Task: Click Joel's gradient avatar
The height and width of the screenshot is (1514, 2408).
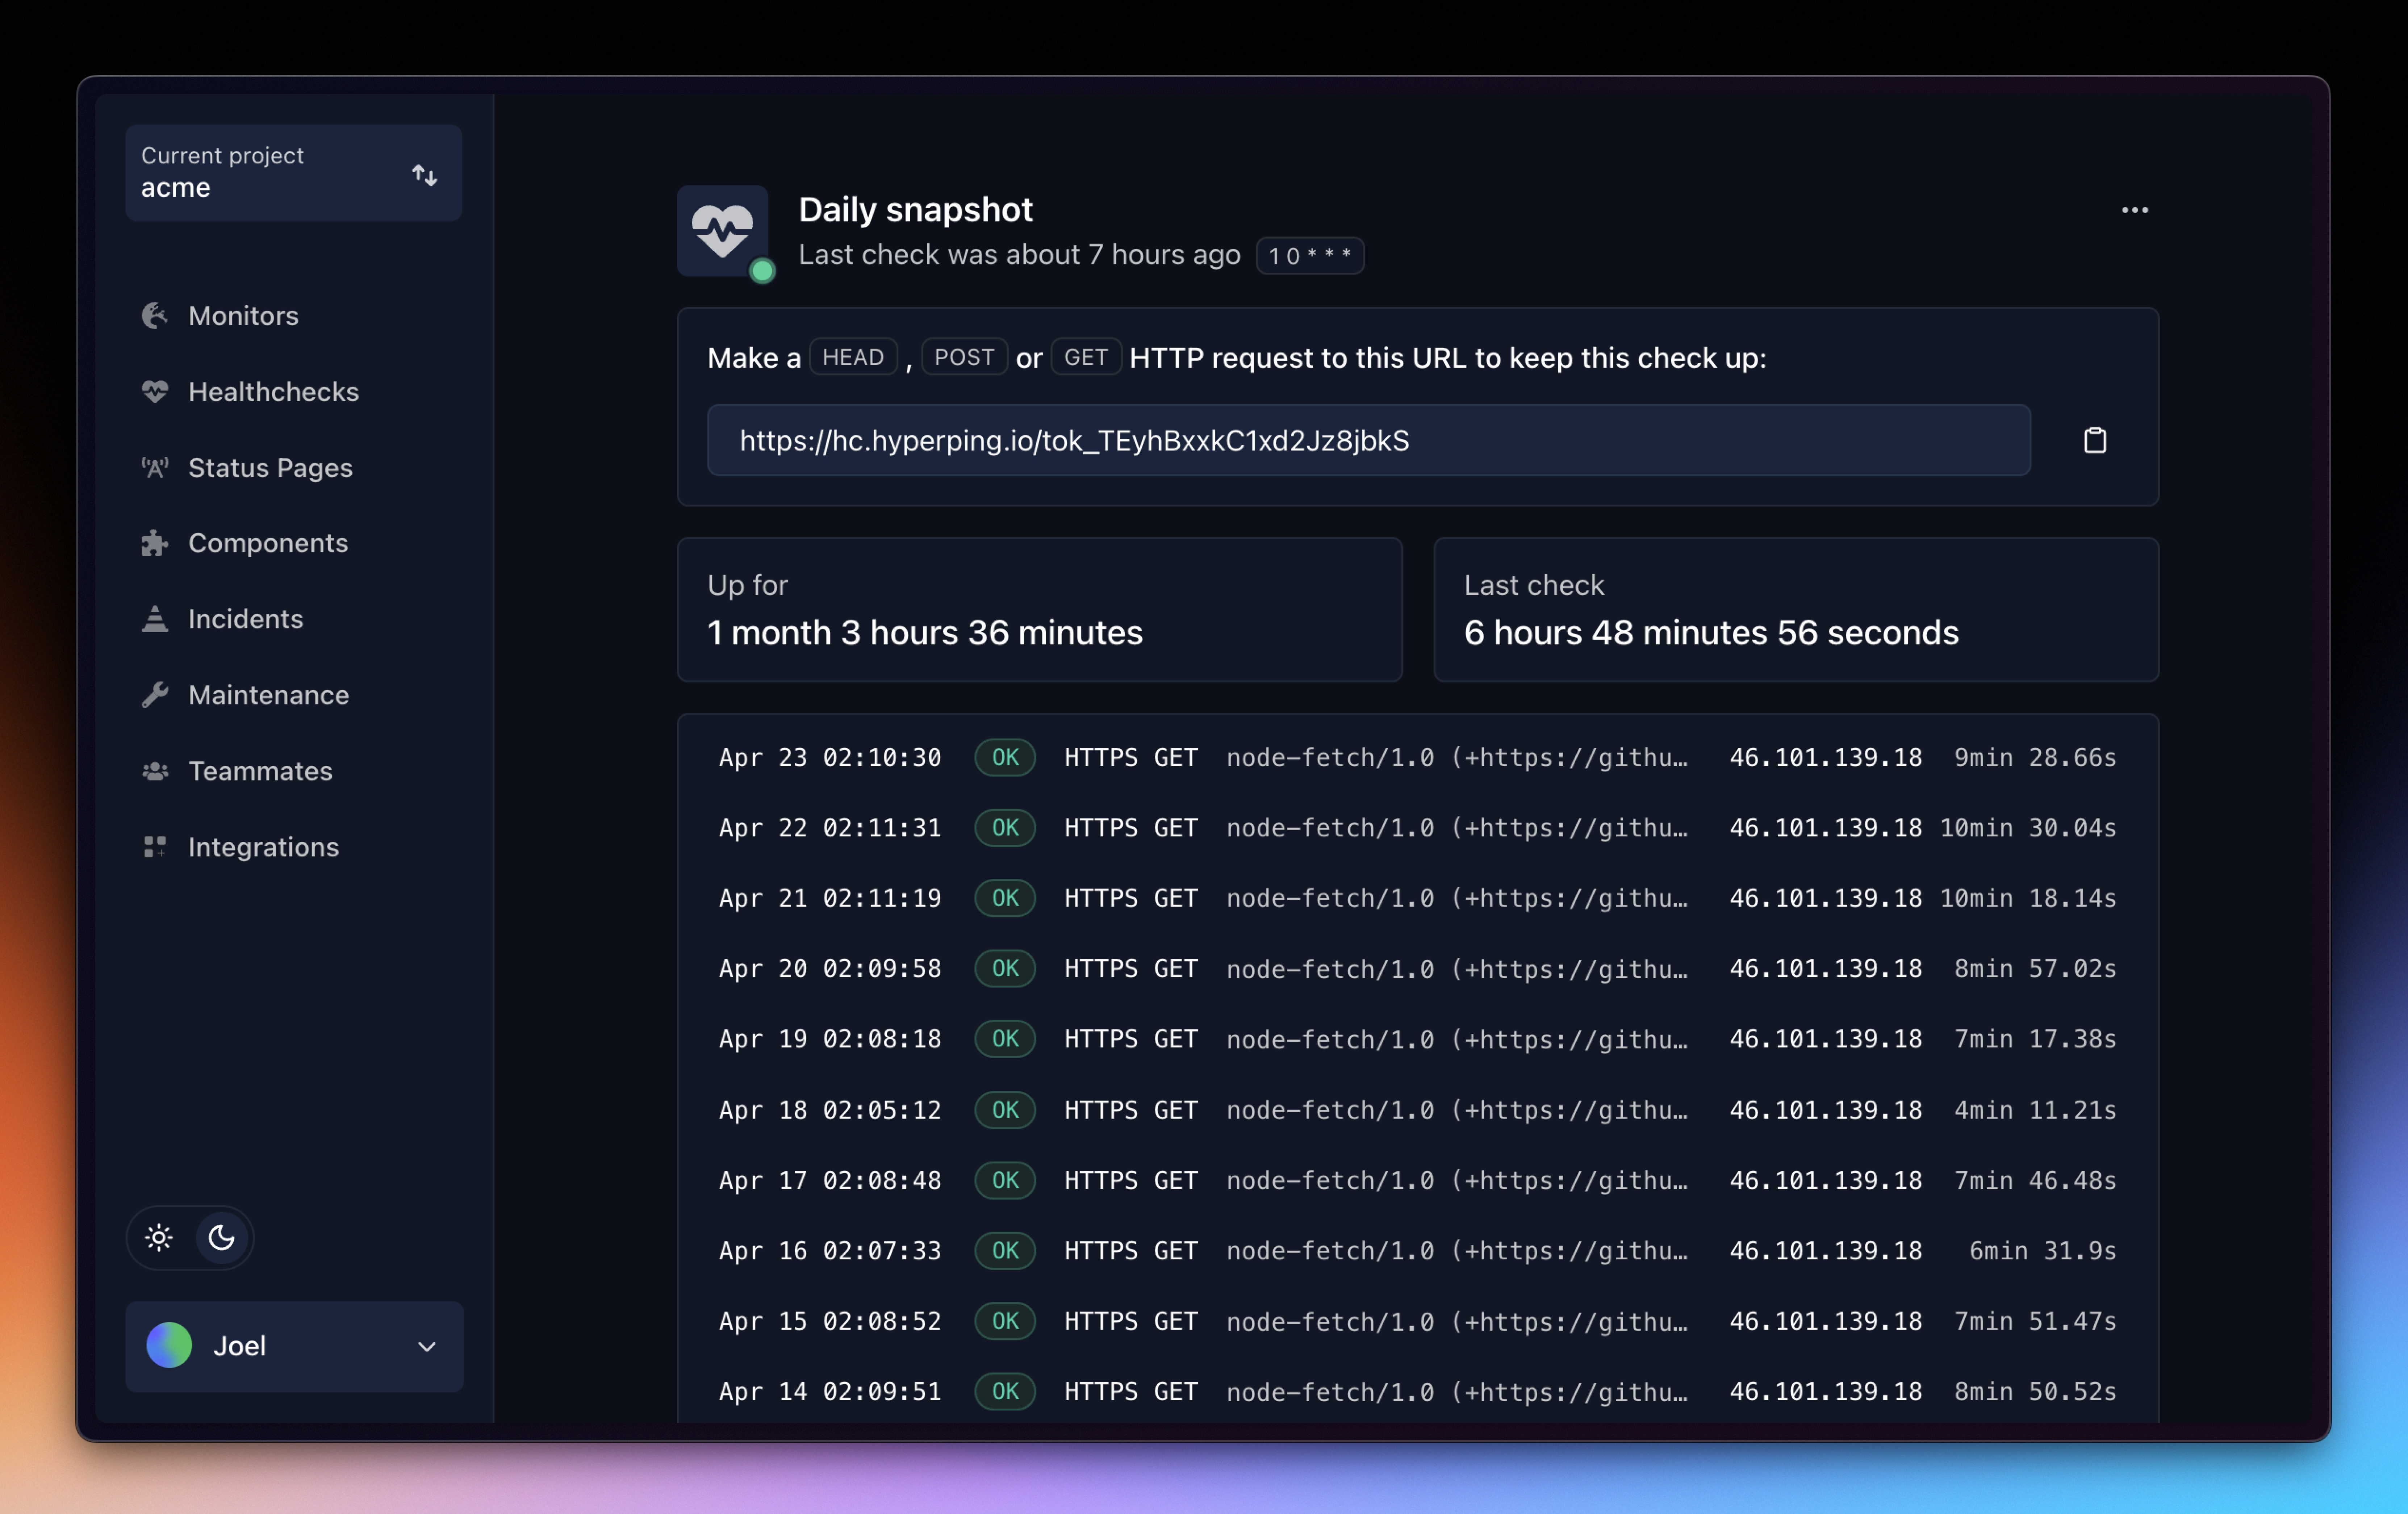Action: point(169,1345)
